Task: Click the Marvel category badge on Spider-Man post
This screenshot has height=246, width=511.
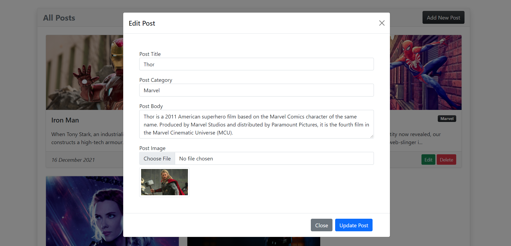Action: (447, 118)
